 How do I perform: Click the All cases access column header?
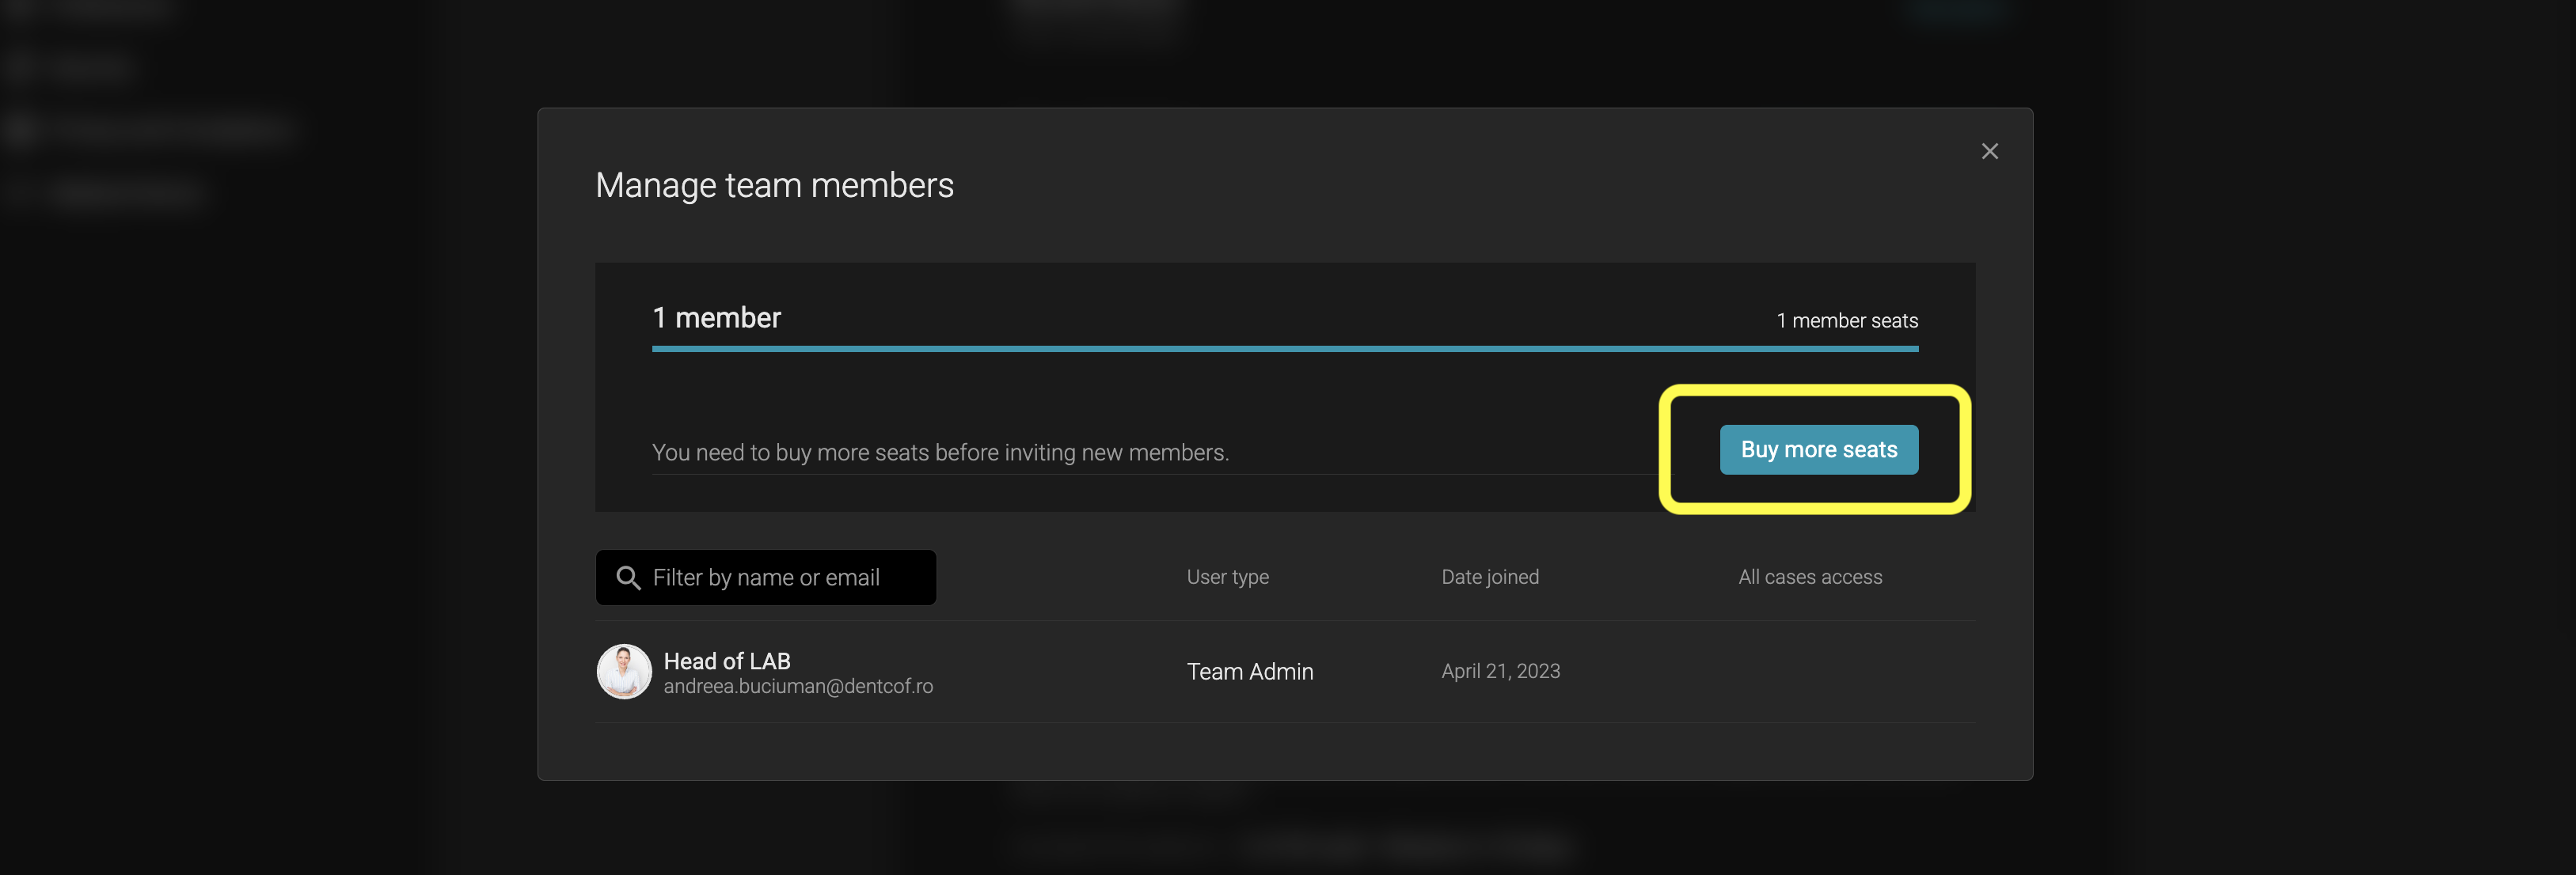1809,576
